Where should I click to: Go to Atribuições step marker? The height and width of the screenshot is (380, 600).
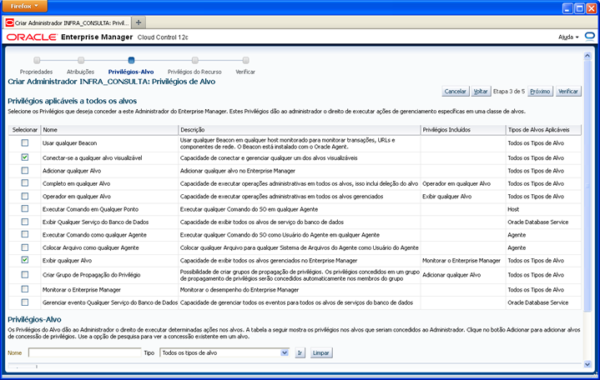click(x=81, y=60)
